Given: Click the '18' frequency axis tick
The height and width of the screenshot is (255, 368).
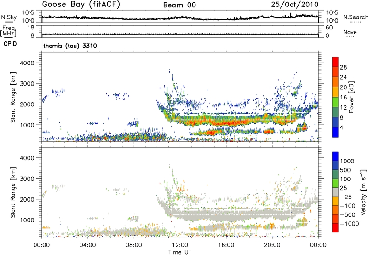Looking at the screenshot, I should [31, 28].
